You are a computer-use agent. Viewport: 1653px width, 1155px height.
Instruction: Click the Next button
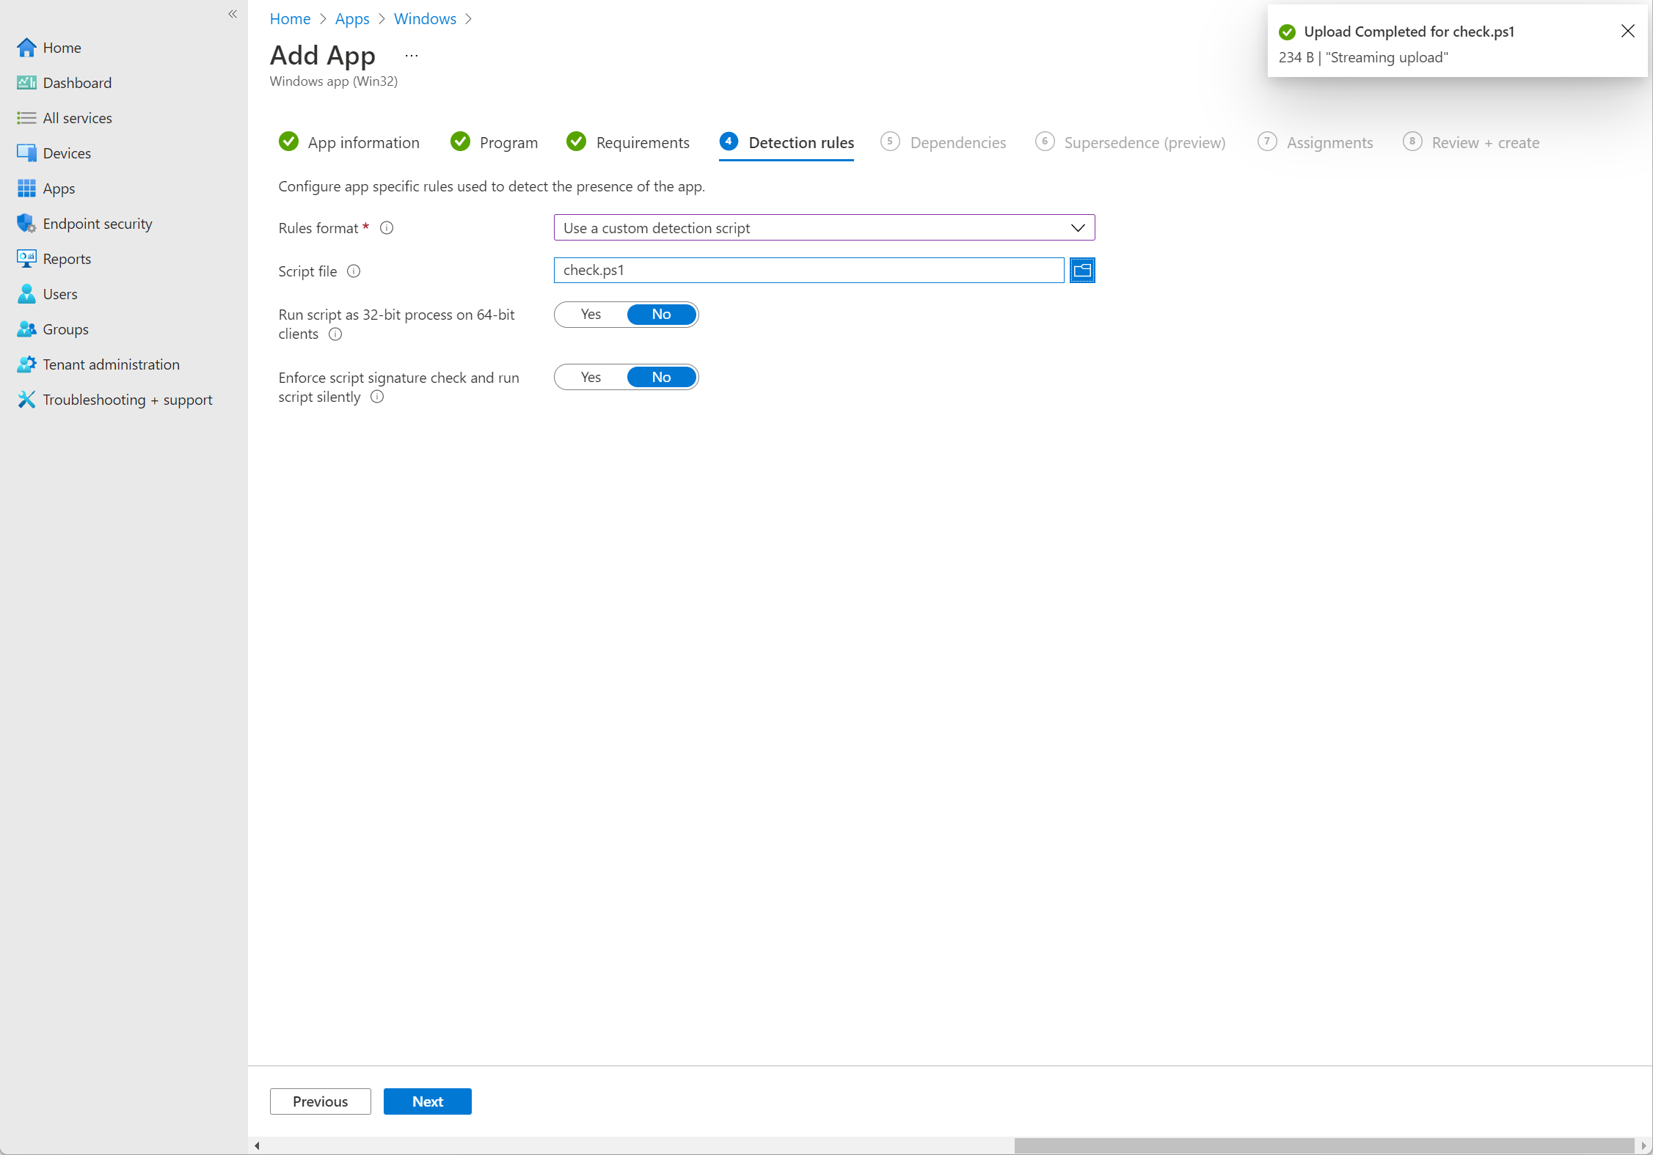(428, 1101)
